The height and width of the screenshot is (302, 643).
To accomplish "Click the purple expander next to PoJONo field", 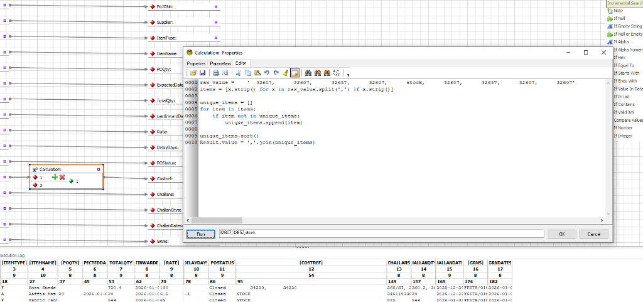I will (x=216, y=6).
